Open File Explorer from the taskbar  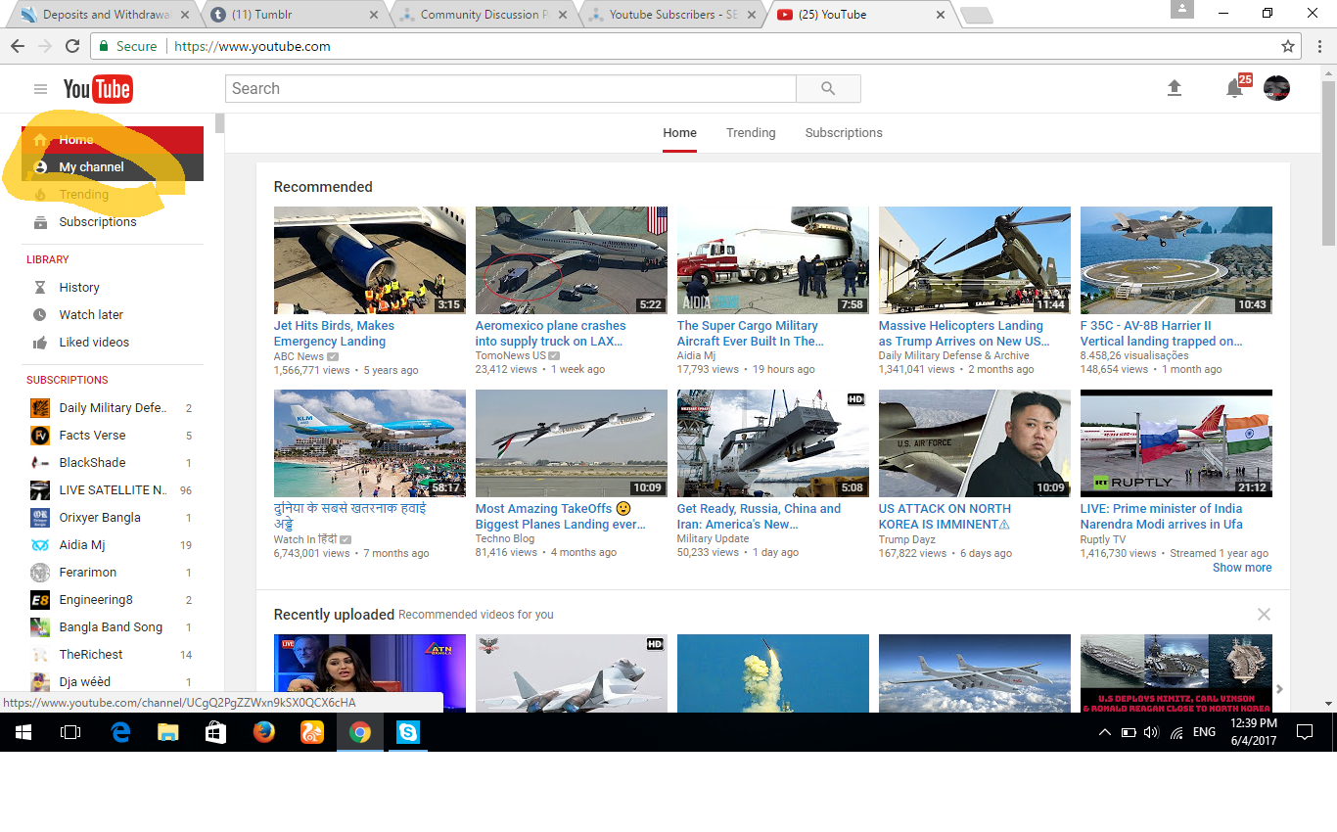[x=168, y=732]
